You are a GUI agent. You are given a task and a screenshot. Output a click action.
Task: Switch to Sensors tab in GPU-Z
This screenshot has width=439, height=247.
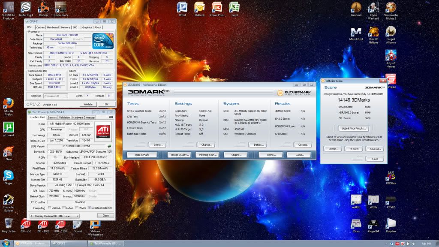52,117
